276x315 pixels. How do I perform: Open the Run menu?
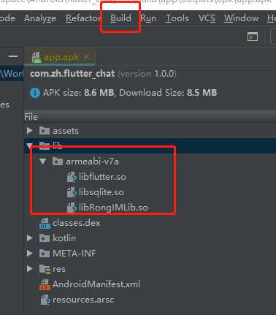click(148, 18)
